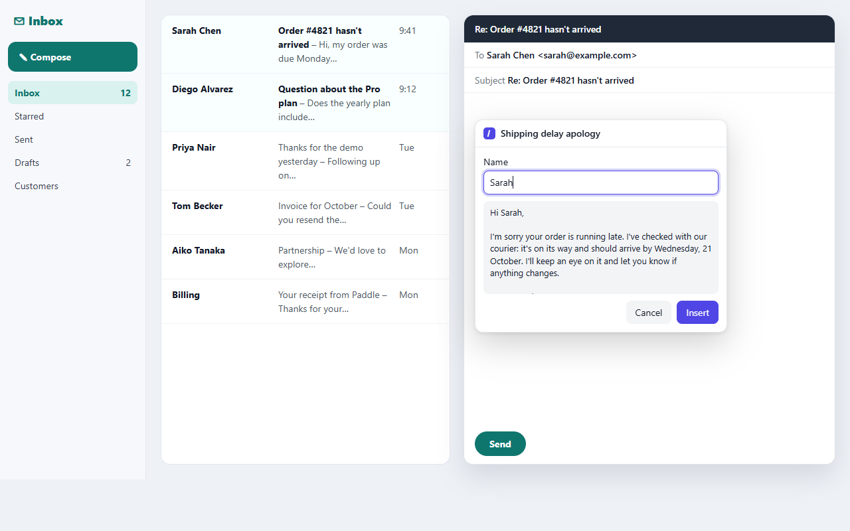Click the Subject line field
The height and width of the screenshot is (531, 850).
click(x=649, y=80)
